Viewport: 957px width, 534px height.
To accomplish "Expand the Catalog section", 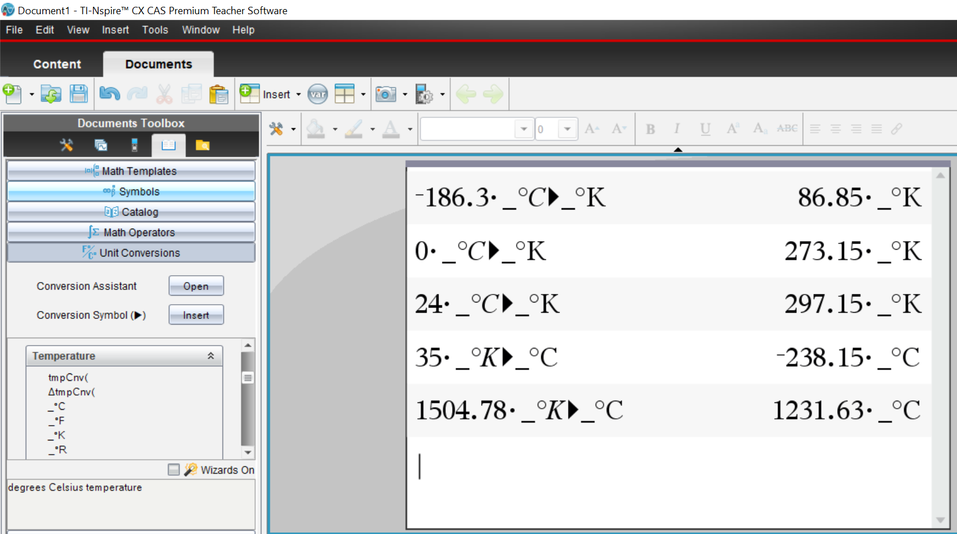I will click(x=131, y=212).
